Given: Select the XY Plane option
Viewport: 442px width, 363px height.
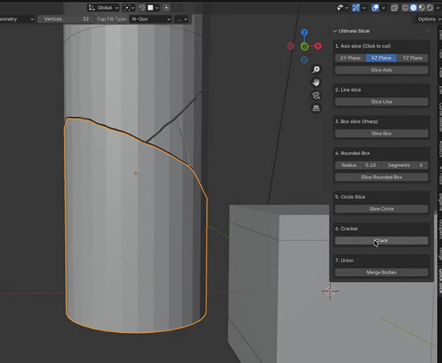Looking at the screenshot, I should [350, 58].
